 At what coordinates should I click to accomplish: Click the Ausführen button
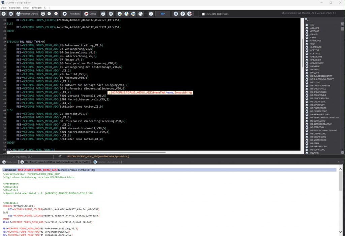pos(71,14)
